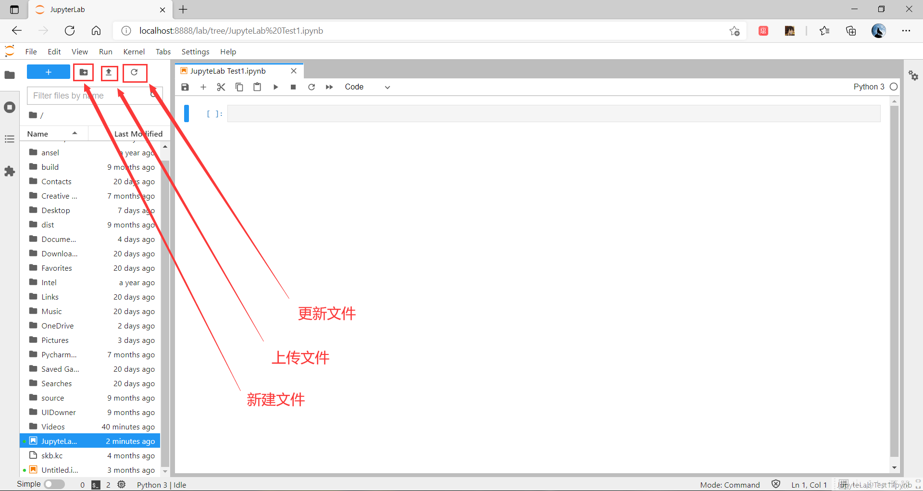The image size is (923, 491).
Task: Upload a file using the upload icon
Action: (109, 73)
